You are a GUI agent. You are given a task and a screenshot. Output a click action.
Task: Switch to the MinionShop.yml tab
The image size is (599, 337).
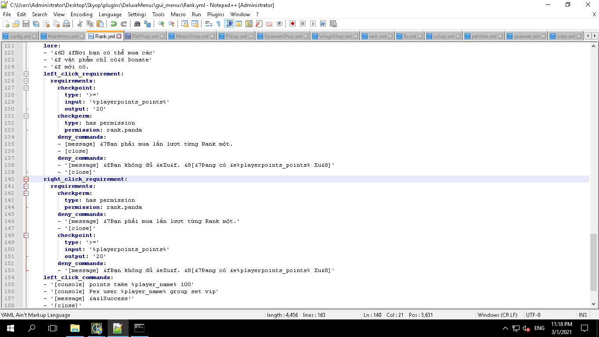coord(191,36)
